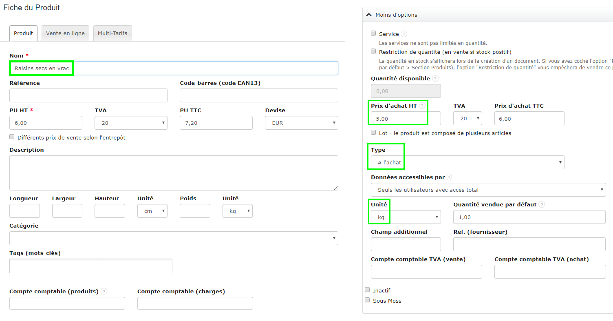Viewport: 613px width, 321px height.
Task: Open the Multi-Tarifs tab
Action: (x=112, y=33)
